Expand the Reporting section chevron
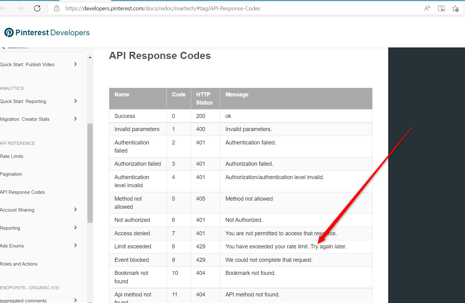This screenshot has width=465, height=303. [75, 227]
